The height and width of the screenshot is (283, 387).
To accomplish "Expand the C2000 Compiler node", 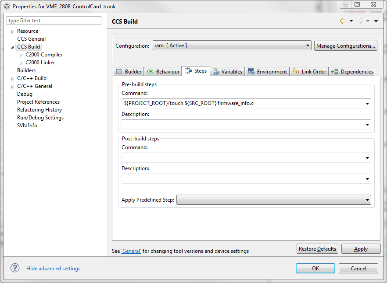I will (x=21, y=55).
